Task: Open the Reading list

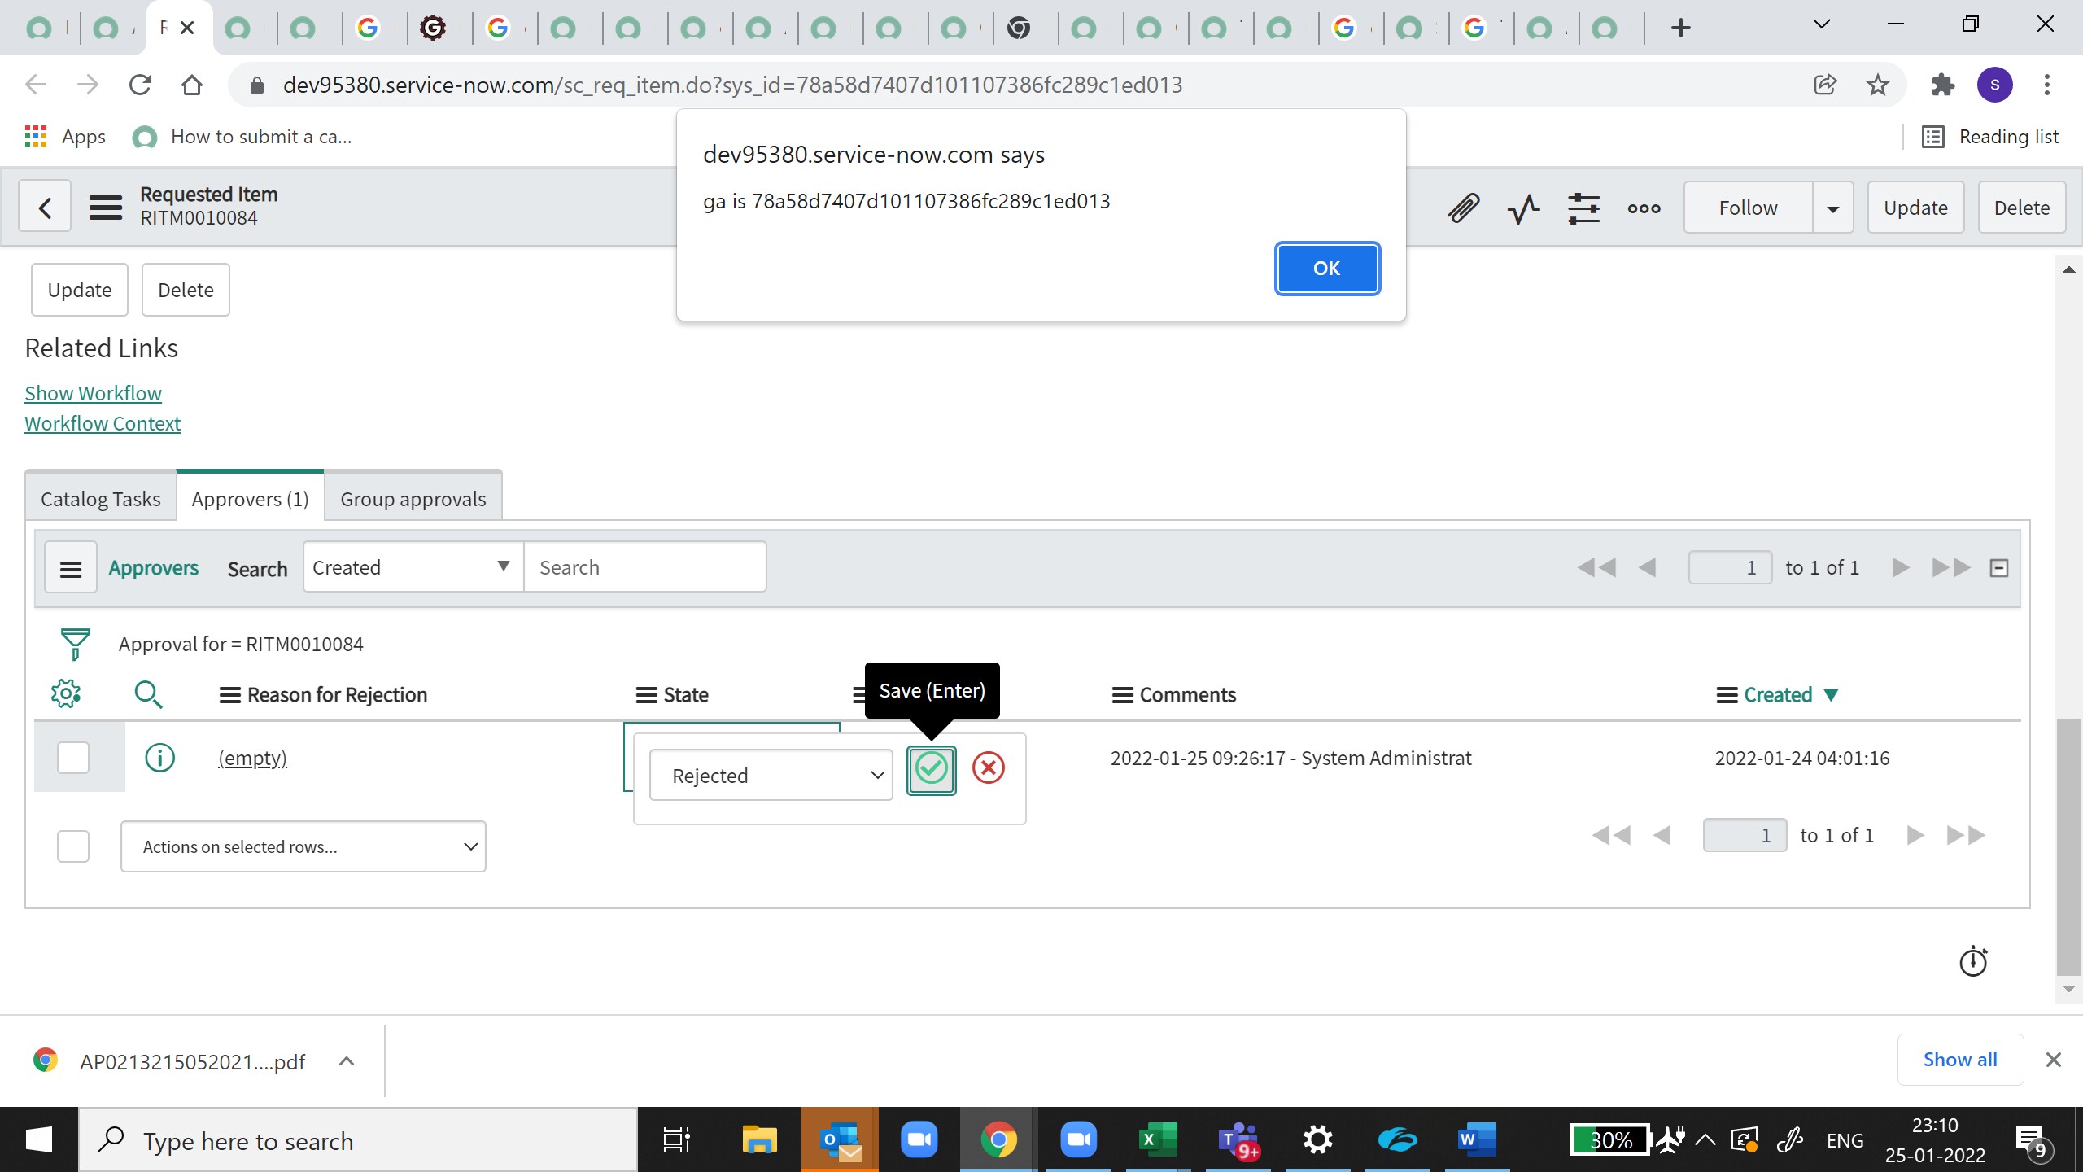Action: point(1990,137)
